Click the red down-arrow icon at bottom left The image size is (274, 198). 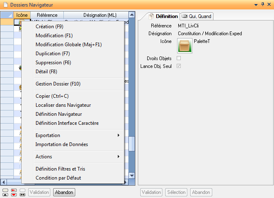13,195
